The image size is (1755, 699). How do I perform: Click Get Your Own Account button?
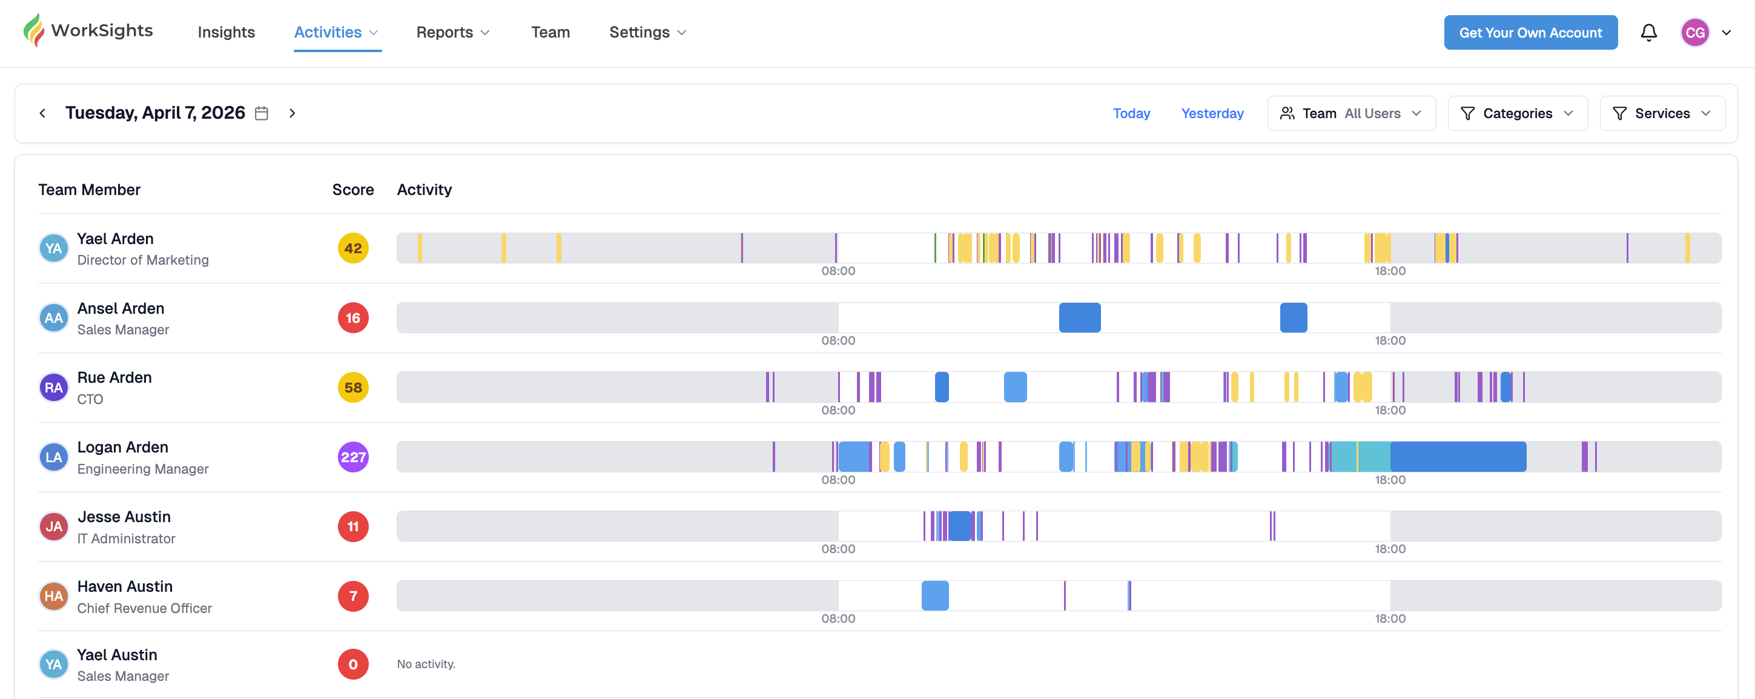(1530, 32)
